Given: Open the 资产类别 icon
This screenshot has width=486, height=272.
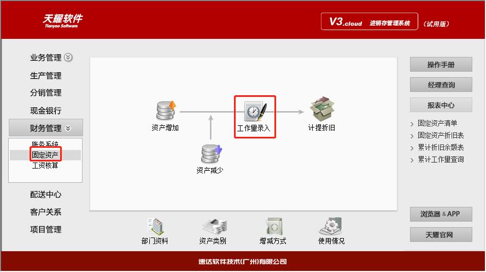Looking at the screenshot, I should point(214,227).
